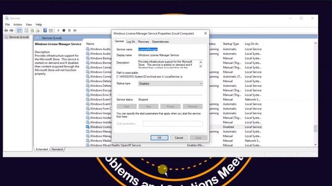The width and height of the screenshot is (332, 186).
Task: Select the Standard tab at bottom
Action: (x=57, y=149)
